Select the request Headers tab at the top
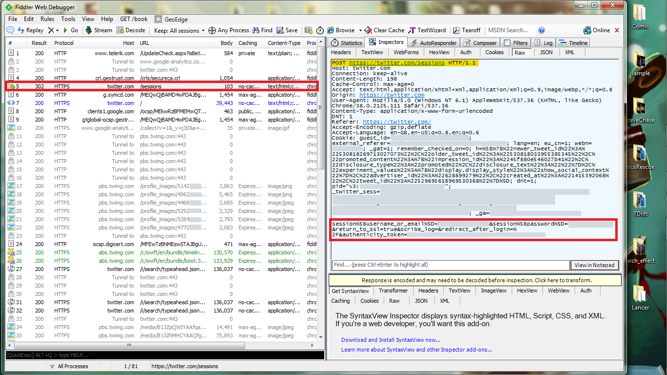This screenshot has height=375, width=667. [x=341, y=52]
